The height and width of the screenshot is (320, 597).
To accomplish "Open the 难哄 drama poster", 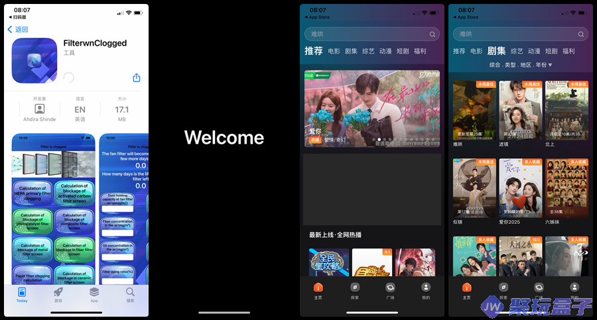I will click(474, 111).
